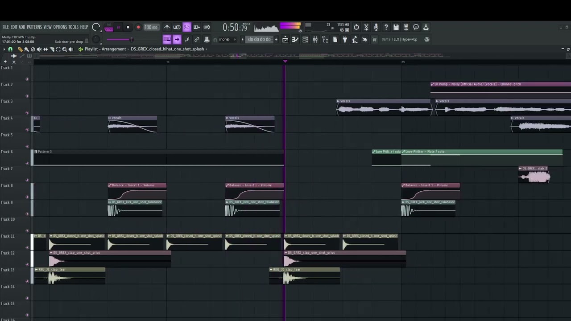Toggle step editing arrow icon
571x321 pixels.
pos(177,39)
